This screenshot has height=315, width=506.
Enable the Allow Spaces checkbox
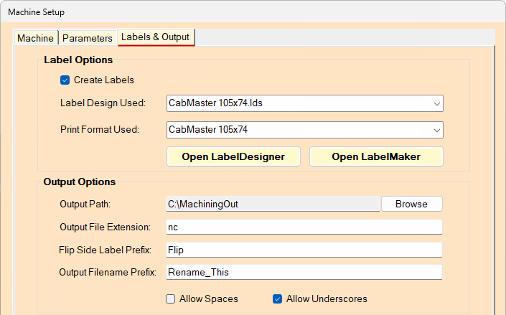(x=171, y=298)
